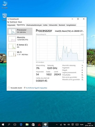This screenshot has height=127, width=95.
Task: Select Wi-Fi in the performance sidebar
Action: tap(20, 54)
